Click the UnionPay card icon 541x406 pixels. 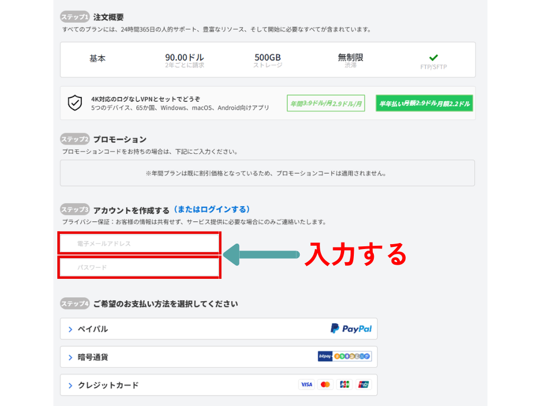point(363,384)
